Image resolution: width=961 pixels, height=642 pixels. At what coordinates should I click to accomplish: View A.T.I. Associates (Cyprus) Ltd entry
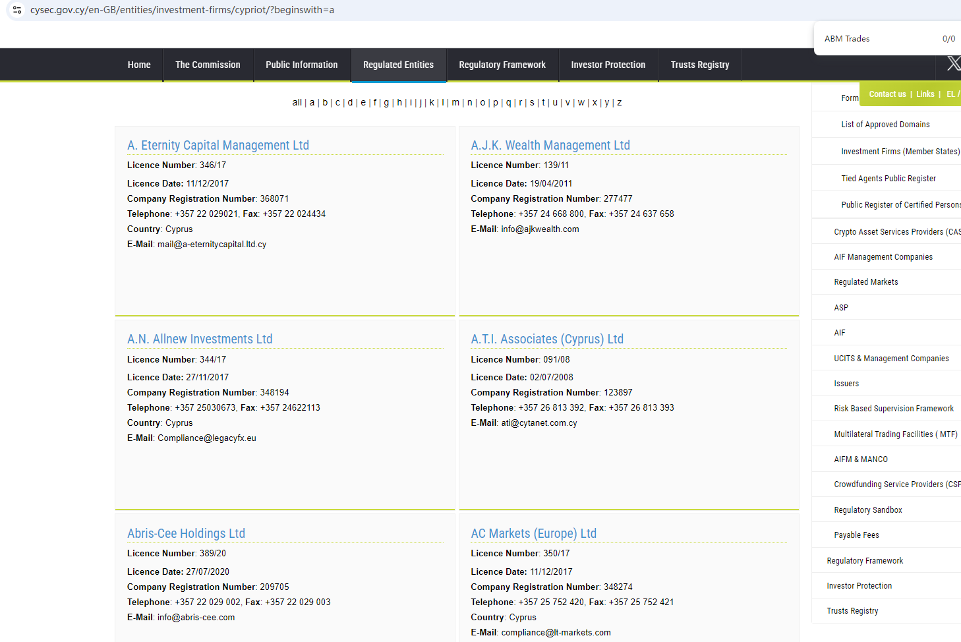[546, 339]
